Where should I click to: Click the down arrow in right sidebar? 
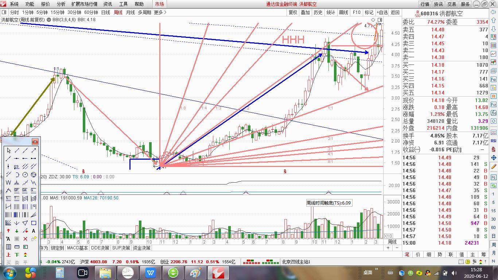pyautogui.click(x=494, y=29)
